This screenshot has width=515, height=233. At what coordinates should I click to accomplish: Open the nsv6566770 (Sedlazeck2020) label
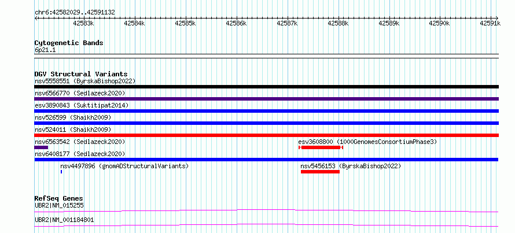80,93
